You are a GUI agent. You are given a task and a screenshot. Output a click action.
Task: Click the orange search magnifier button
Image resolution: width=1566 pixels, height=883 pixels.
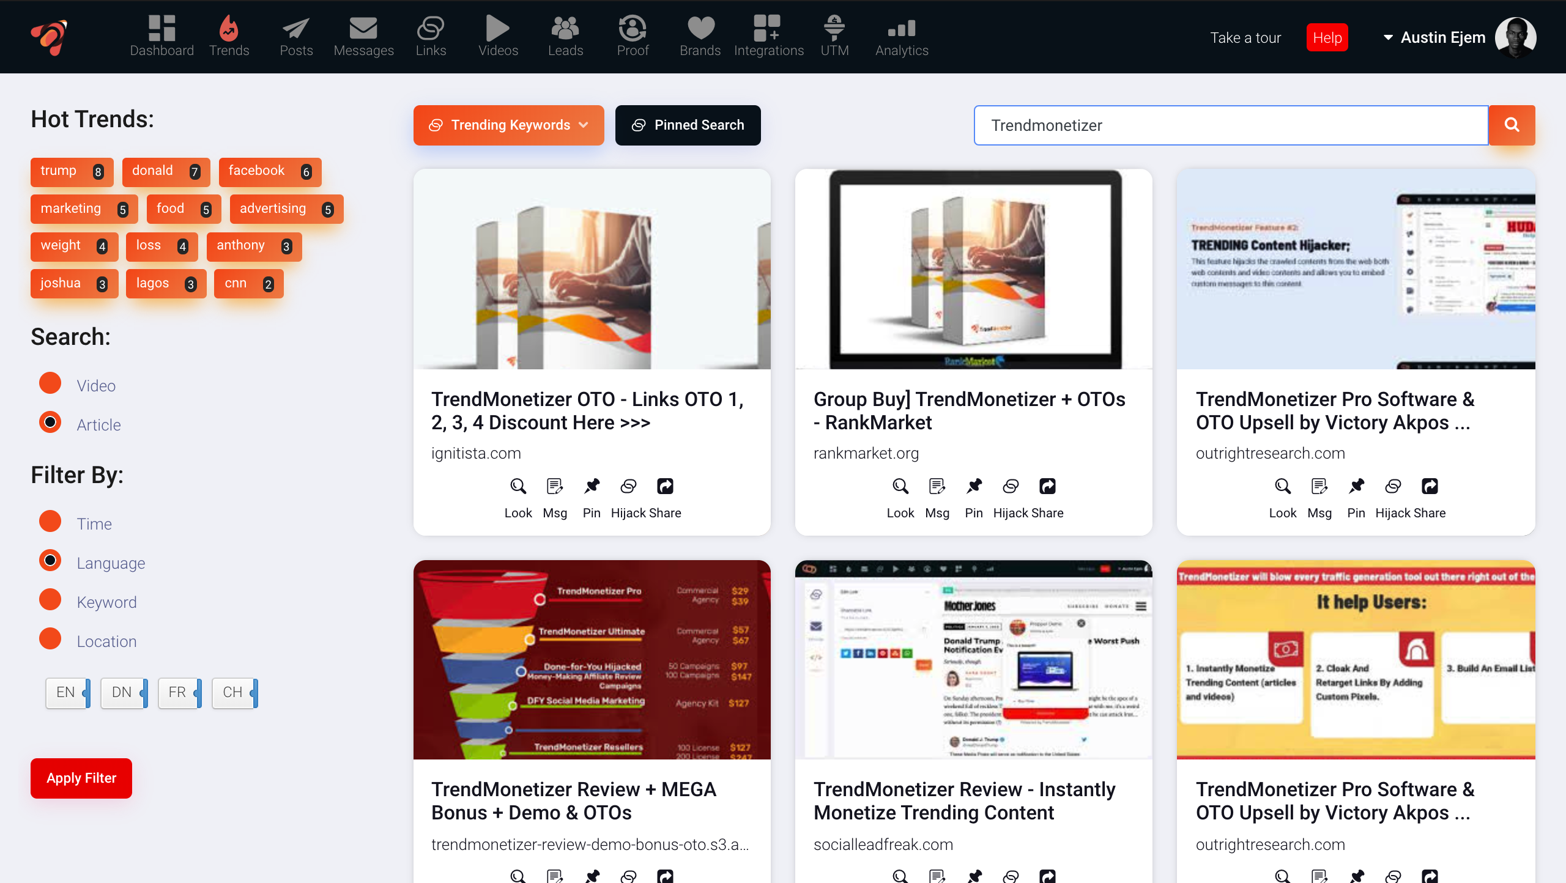click(1512, 125)
